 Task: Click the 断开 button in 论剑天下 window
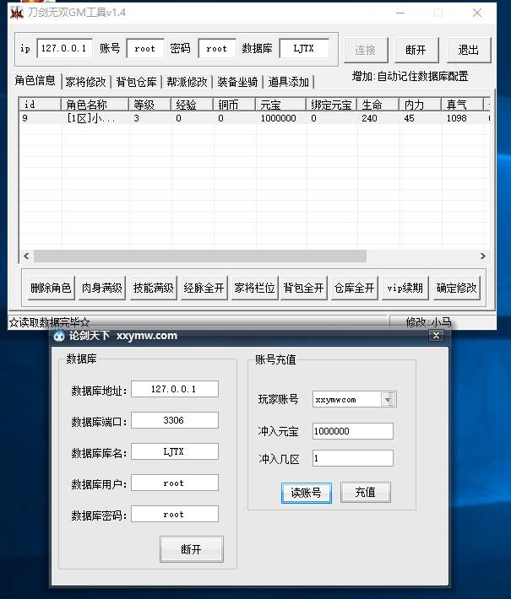192,549
